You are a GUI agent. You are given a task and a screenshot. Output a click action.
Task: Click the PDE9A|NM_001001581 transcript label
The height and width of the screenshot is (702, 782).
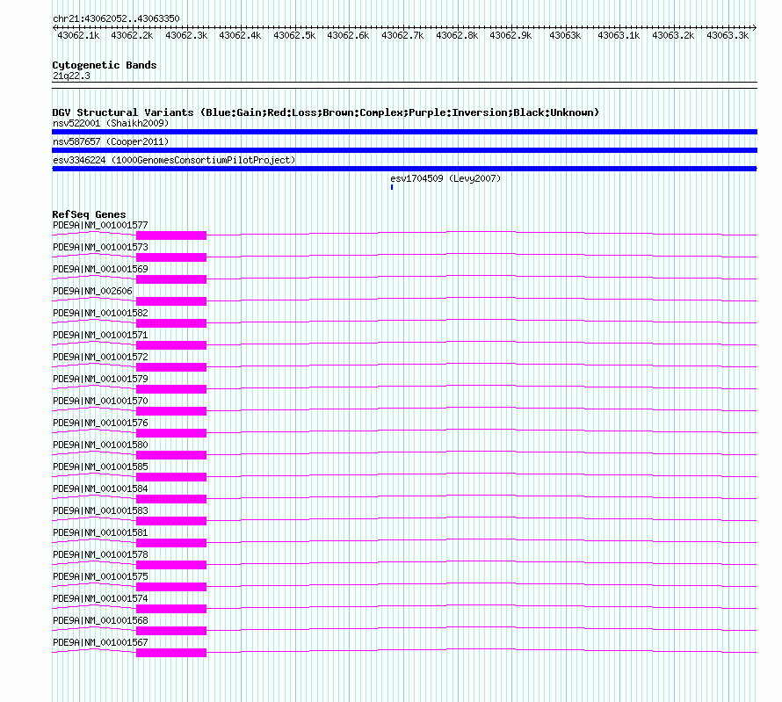pos(100,532)
